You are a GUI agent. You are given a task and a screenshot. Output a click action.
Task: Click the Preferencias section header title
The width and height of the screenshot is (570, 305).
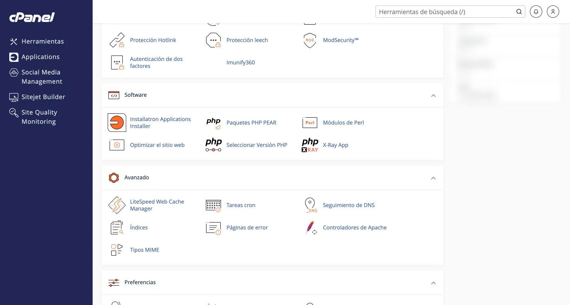(140, 282)
